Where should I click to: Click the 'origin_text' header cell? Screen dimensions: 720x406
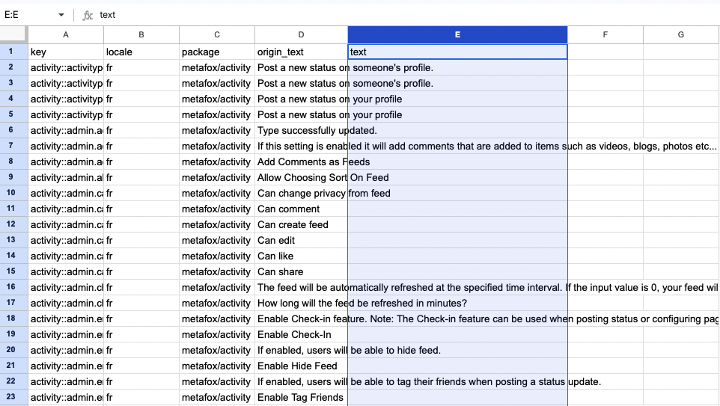pos(301,52)
